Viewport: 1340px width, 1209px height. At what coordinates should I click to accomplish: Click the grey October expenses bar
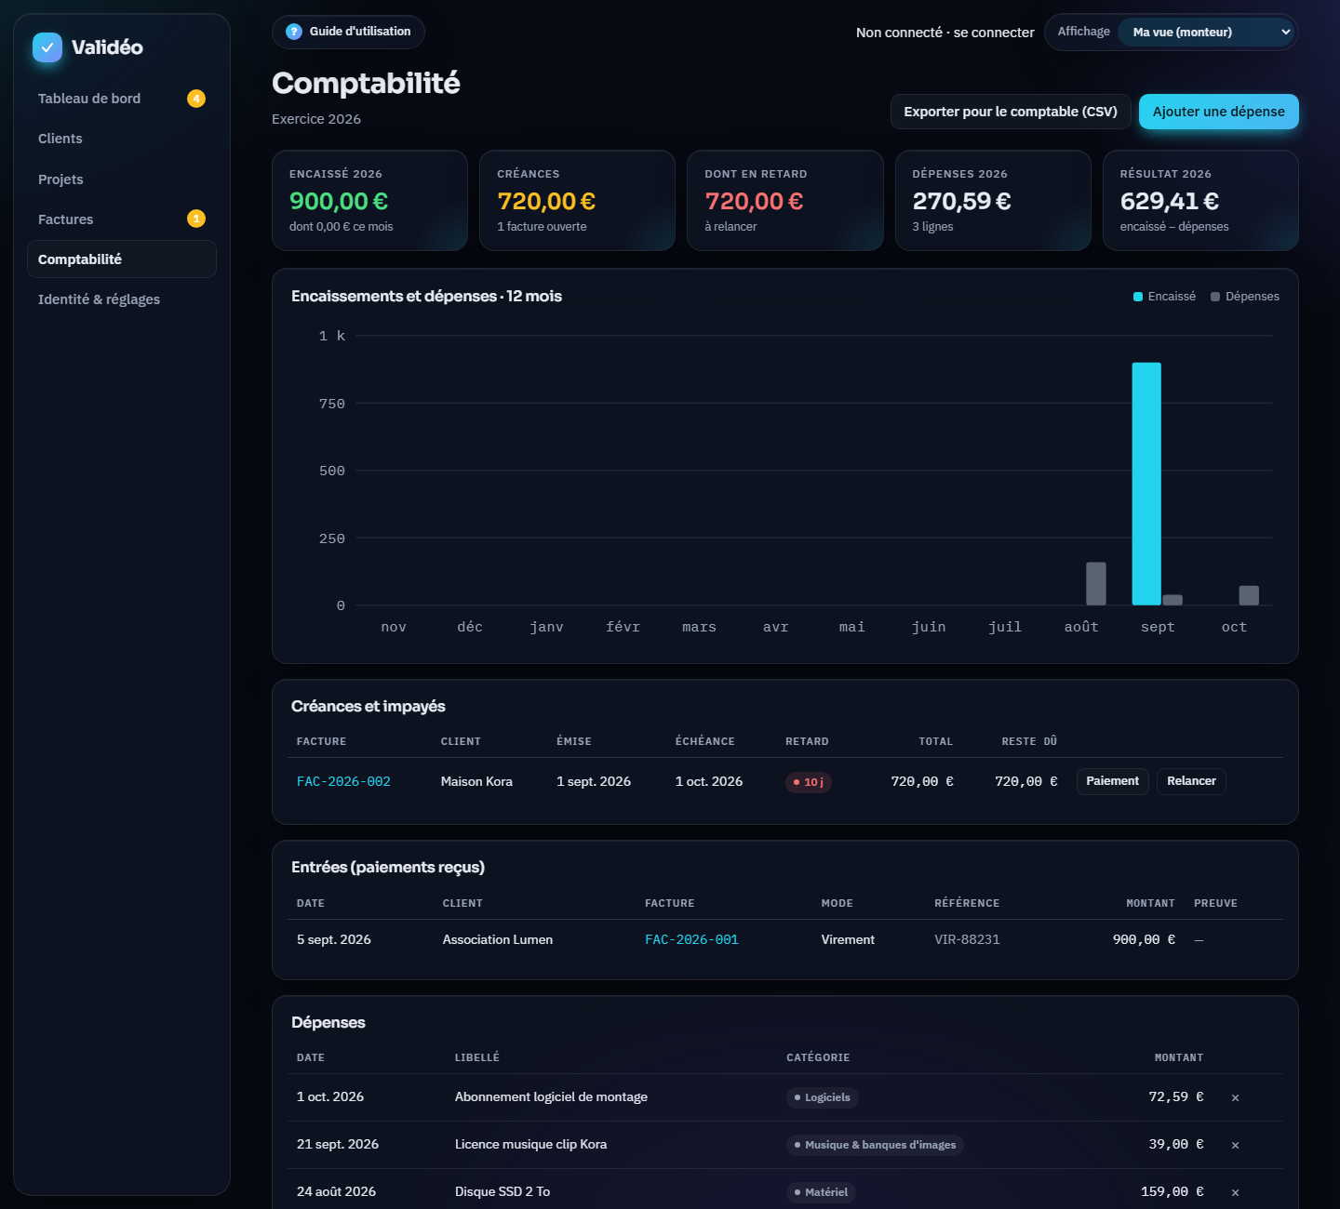pyautogui.click(x=1249, y=595)
